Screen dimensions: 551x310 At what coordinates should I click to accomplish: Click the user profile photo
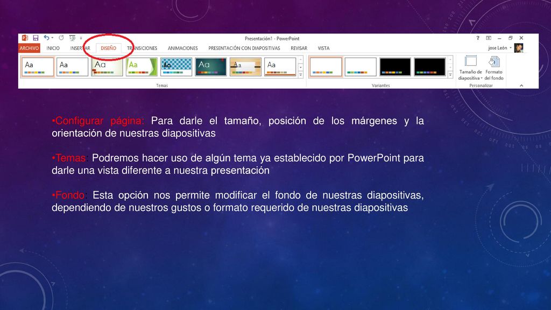519,48
